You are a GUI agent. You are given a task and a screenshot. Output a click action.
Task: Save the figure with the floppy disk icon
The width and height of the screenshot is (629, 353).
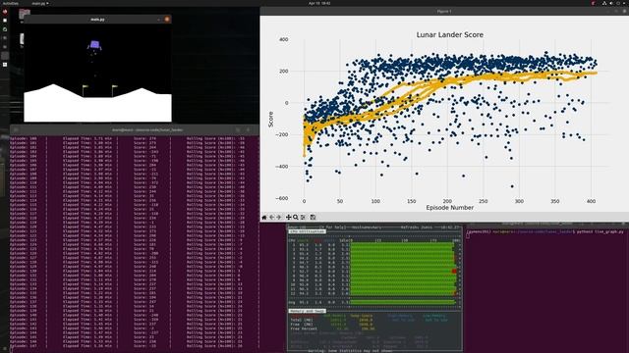tap(313, 217)
